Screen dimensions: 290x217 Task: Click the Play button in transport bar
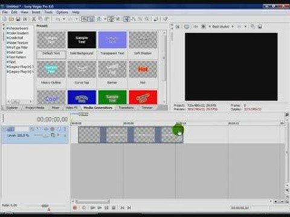point(100,208)
